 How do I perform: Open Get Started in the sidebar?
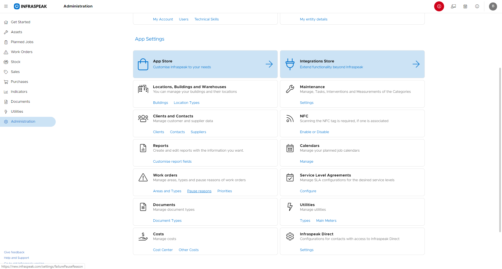tap(28, 22)
